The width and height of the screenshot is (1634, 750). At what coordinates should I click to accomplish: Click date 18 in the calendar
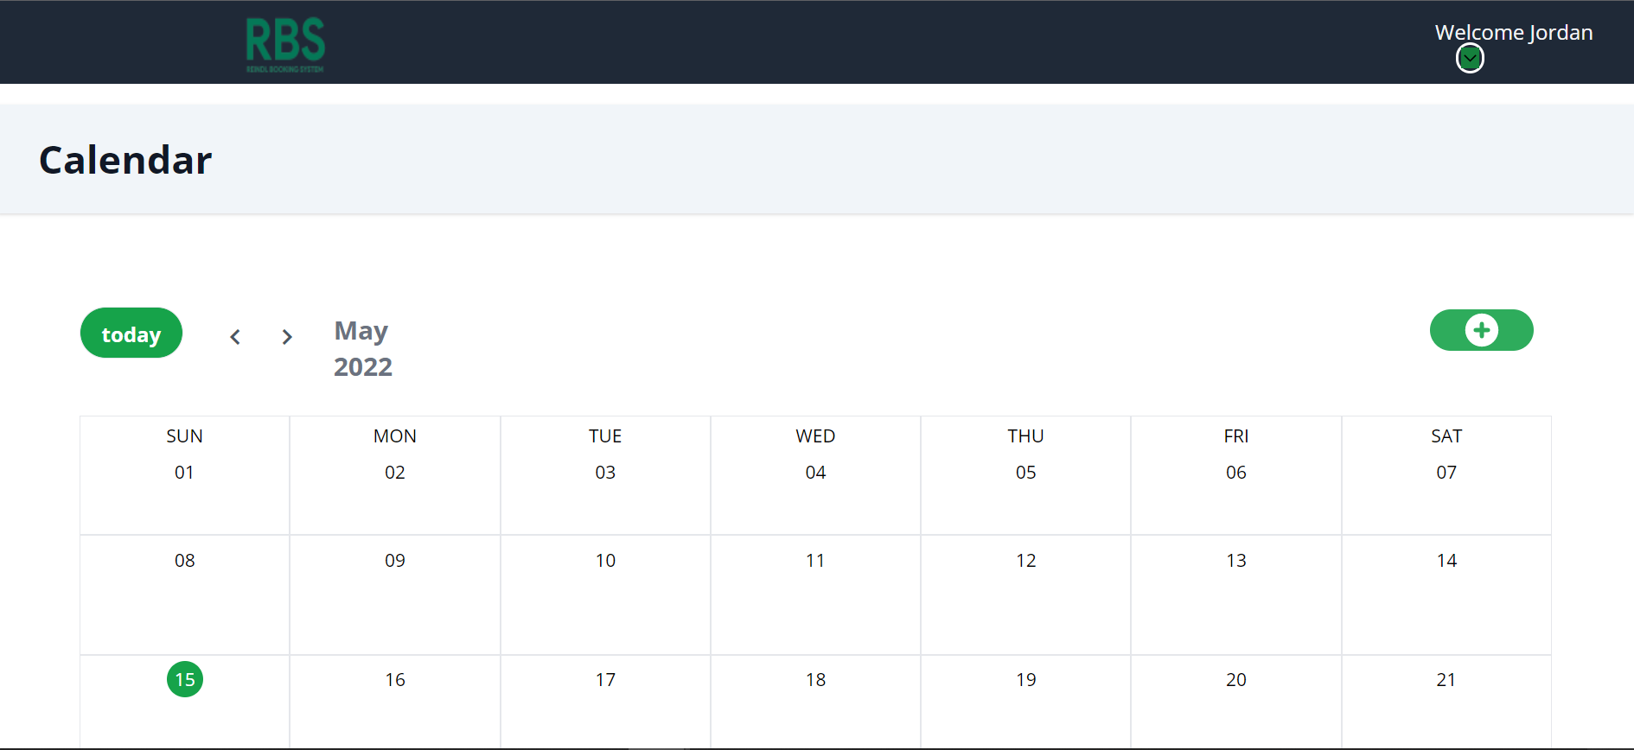(x=815, y=680)
